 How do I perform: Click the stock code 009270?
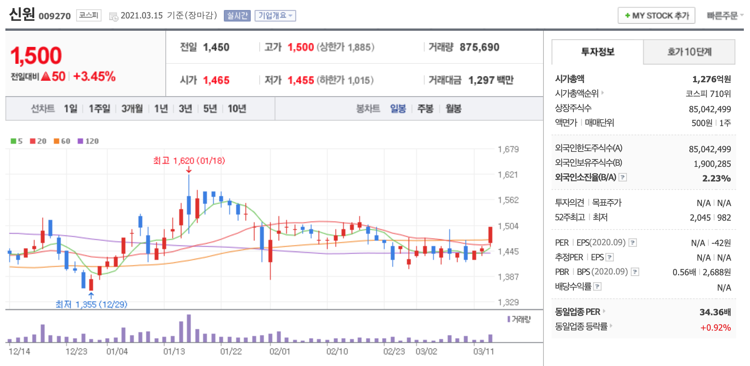[x=55, y=16]
